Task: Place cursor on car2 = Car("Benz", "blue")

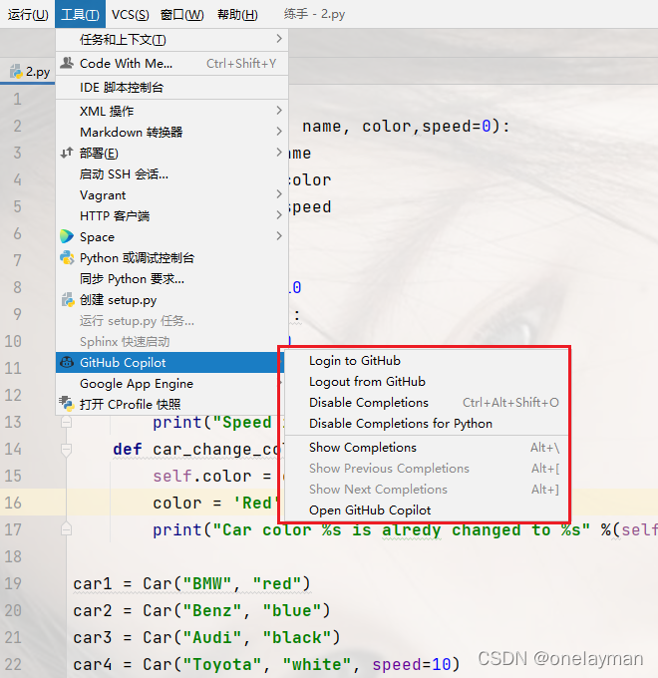Action: pos(201,610)
